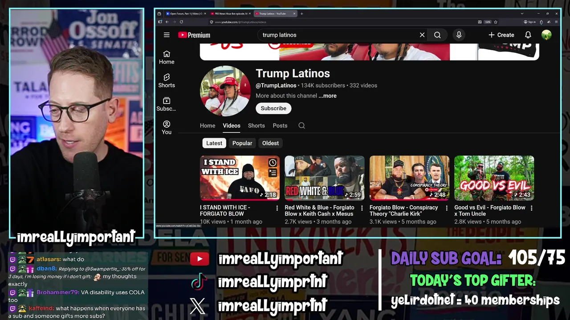This screenshot has height=320, width=570.
Task: Open options for Conspiracy Theory video
Action: (x=447, y=208)
